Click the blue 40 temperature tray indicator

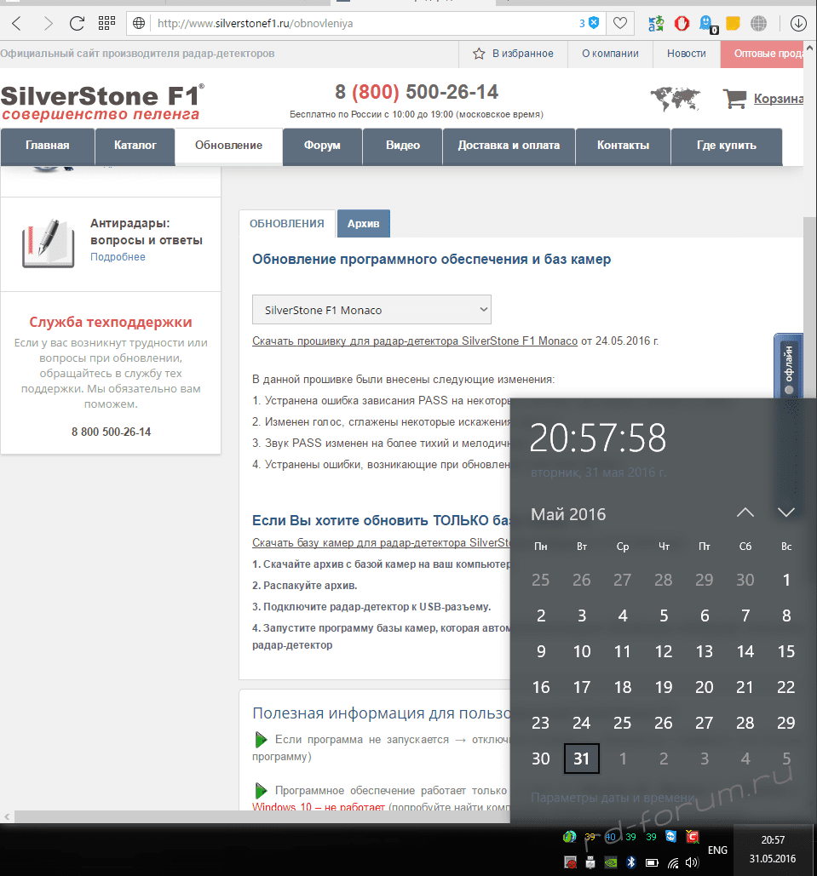[610, 837]
